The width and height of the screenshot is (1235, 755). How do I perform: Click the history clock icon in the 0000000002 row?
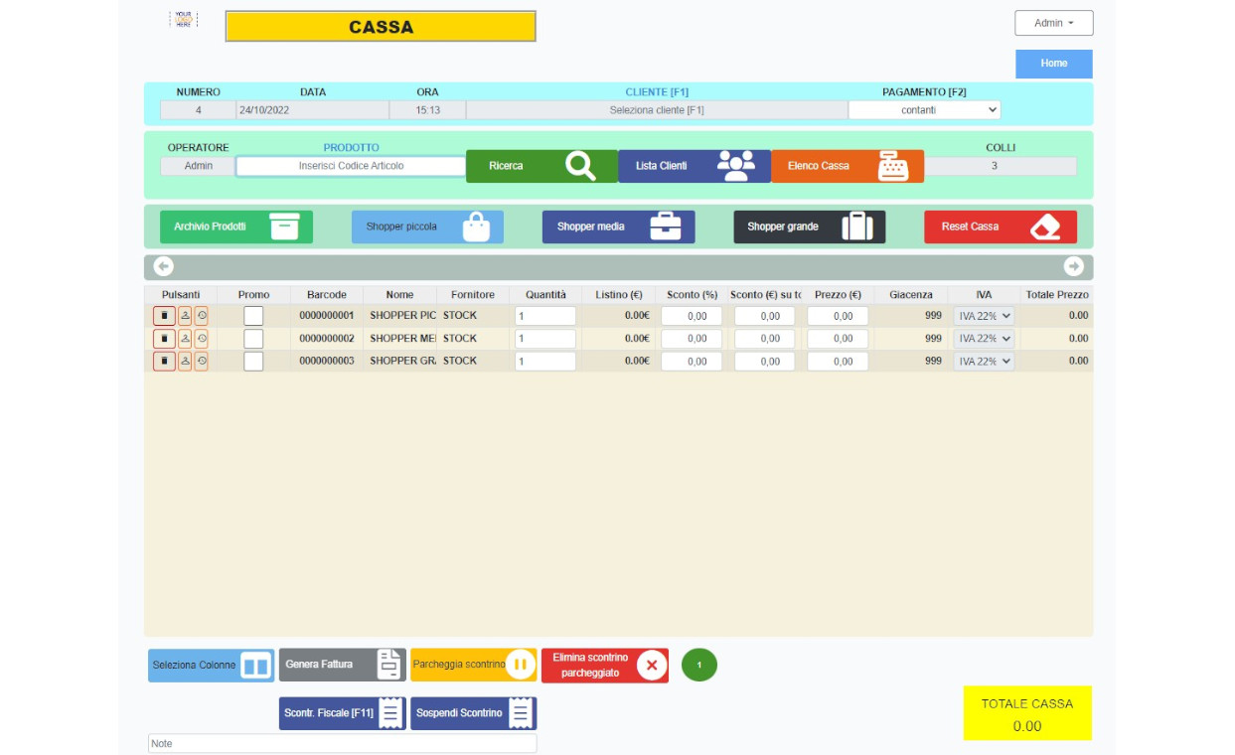202,339
